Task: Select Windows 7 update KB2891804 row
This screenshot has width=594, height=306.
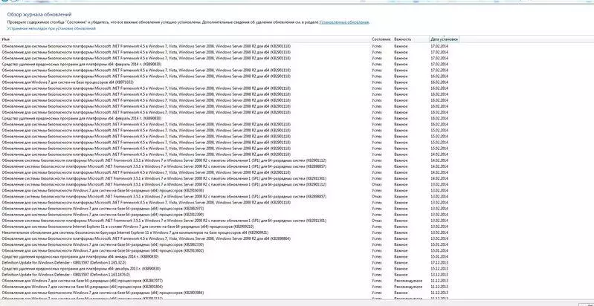Action: pos(230,287)
